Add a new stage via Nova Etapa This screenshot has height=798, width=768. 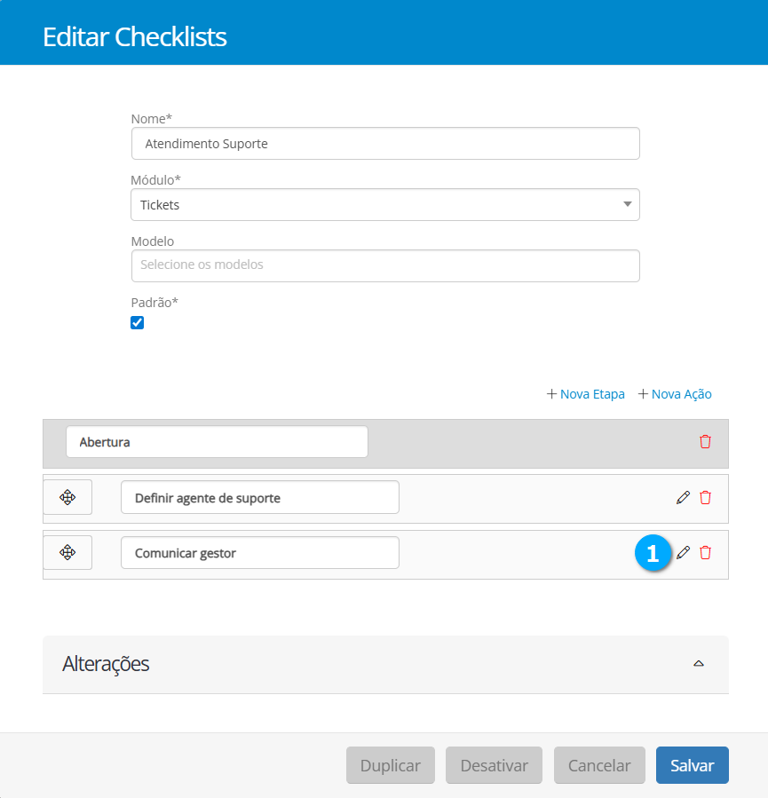point(586,394)
